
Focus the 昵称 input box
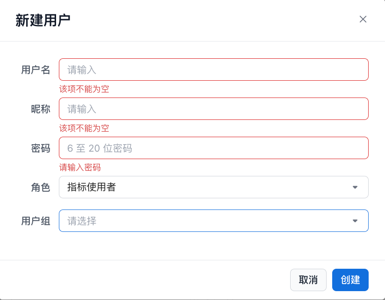214,109
